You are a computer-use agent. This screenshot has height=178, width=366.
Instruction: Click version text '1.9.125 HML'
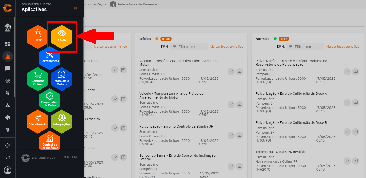[x=70, y=158]
